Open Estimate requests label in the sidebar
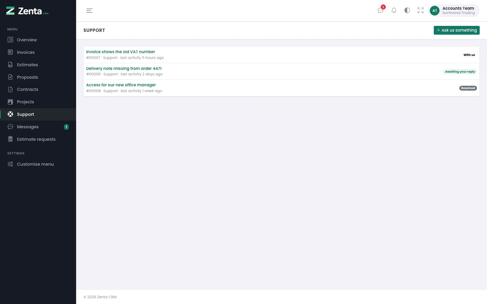 [36, 139]
